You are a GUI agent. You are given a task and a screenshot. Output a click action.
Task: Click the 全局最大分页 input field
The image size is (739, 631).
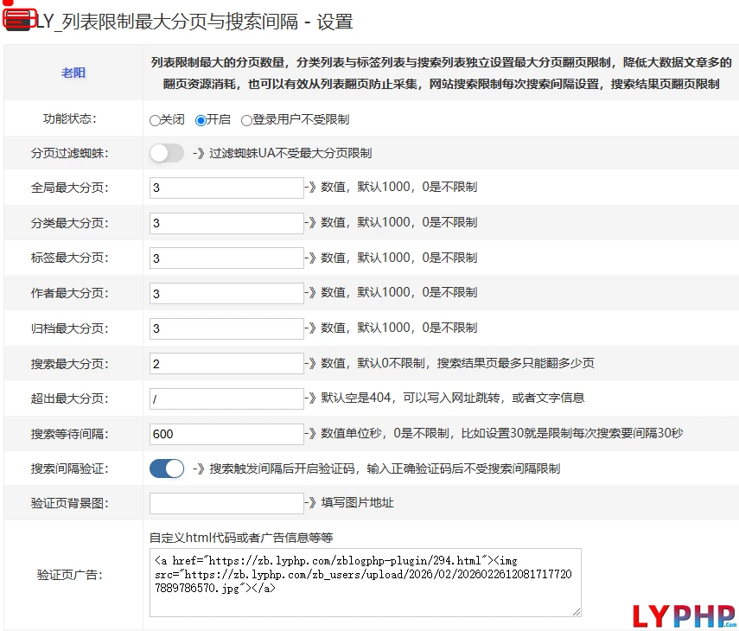(226, 188)
